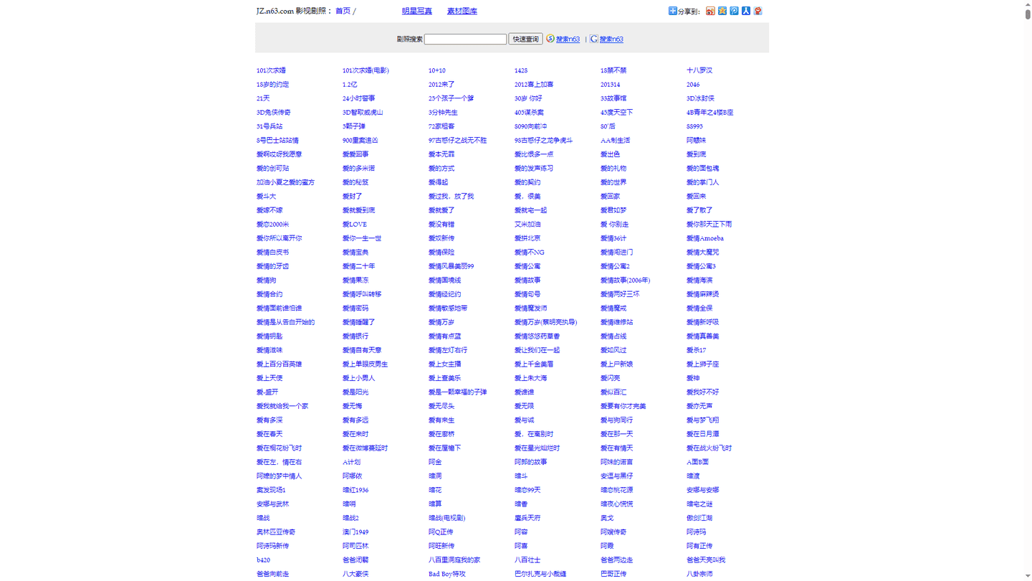Select the 88995 entry
Screen dimensions: 1032x581
tap(694, 126)
